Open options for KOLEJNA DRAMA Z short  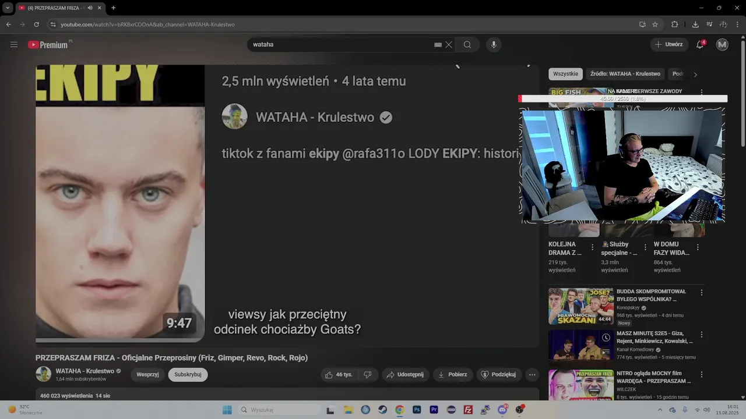coord(593,247)
